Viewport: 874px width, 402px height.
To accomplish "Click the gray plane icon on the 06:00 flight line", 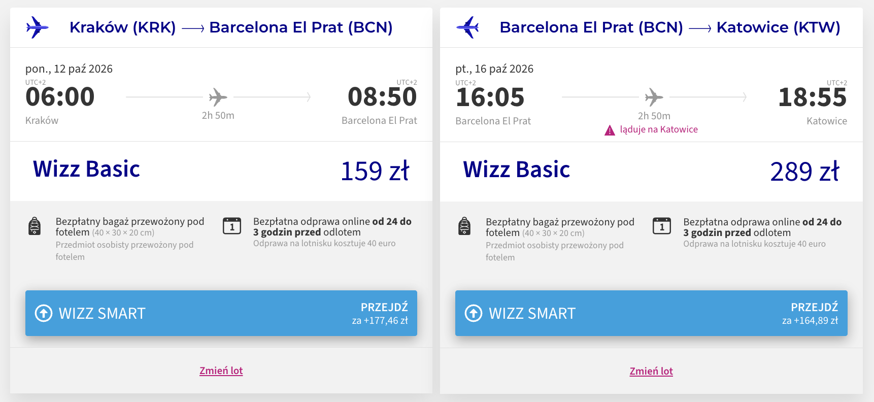I will pyautogui.click(x=218, y=97).
